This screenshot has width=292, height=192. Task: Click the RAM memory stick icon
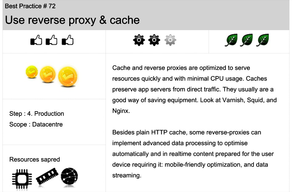click(47, 176)
